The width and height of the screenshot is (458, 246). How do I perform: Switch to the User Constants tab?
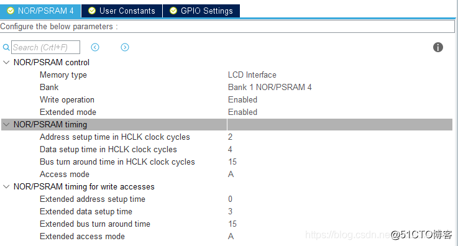tap(122, 11)
